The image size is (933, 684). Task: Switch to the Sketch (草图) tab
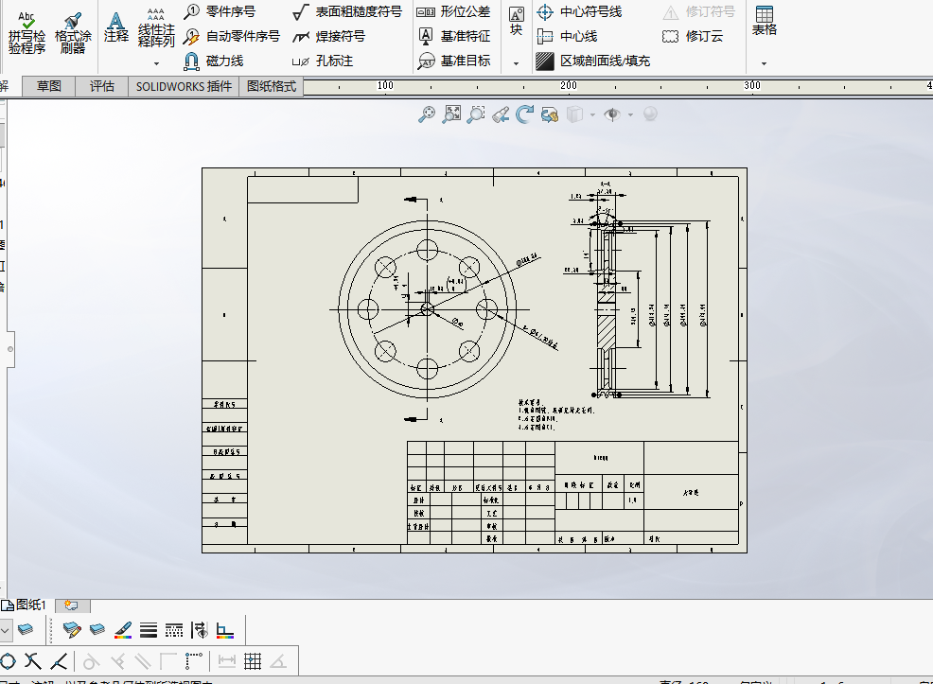[x=49, y=86]
